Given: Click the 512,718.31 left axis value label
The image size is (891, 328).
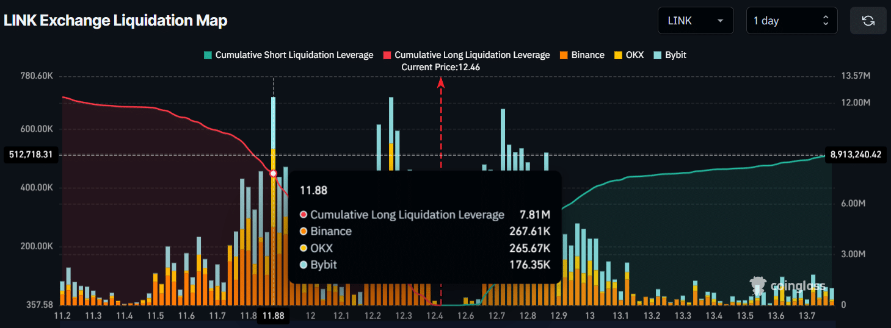Looking at the screenshot, I should (x=31, y=155).
